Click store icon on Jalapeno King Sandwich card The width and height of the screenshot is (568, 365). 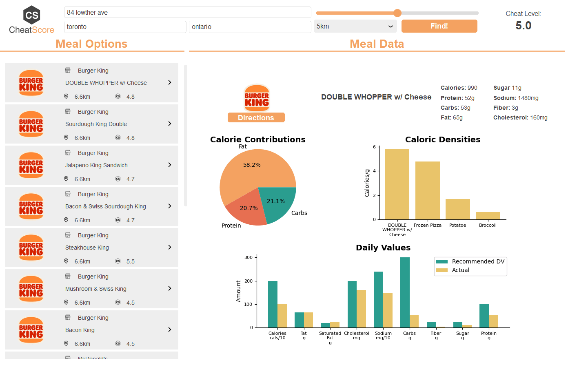(x=68, y=153)
